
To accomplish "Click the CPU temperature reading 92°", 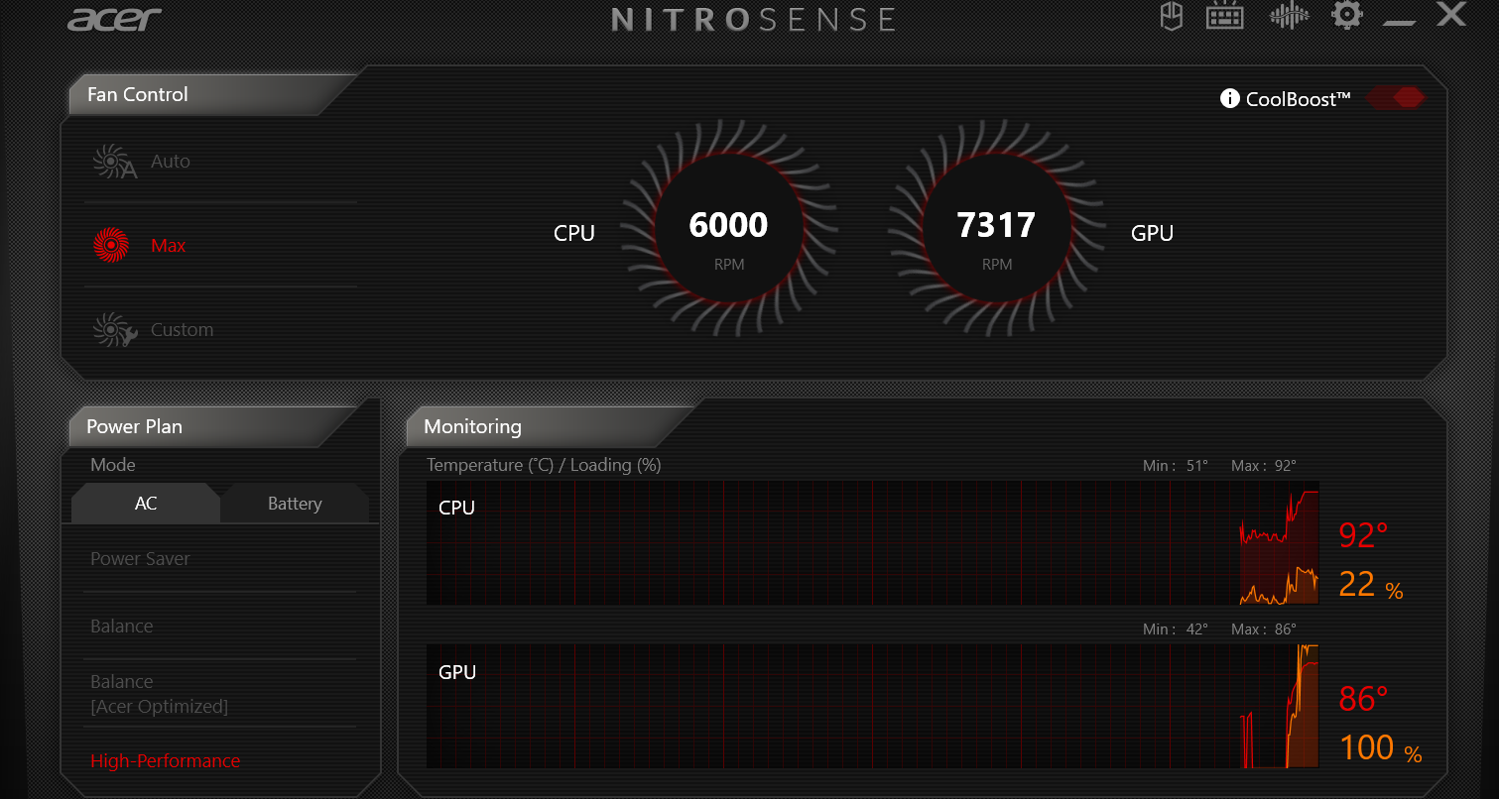I will (1363, 535).
